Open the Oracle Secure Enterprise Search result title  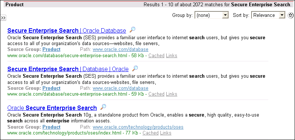(52, 108)
